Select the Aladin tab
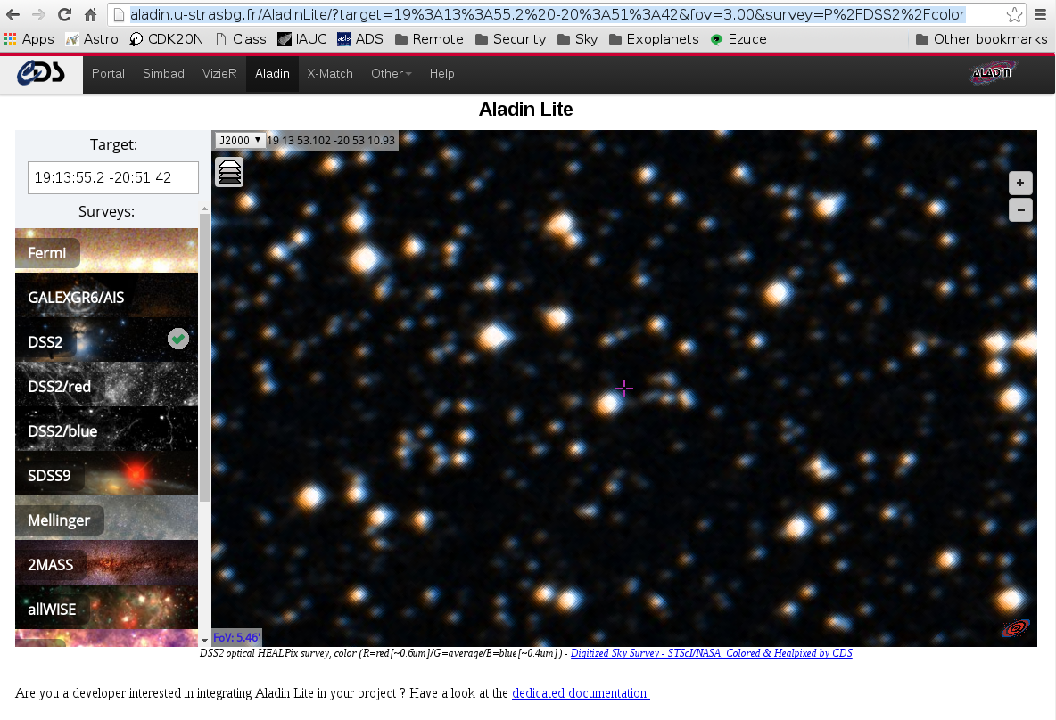This screenshot has height=720, width=1056. [272, 73]
